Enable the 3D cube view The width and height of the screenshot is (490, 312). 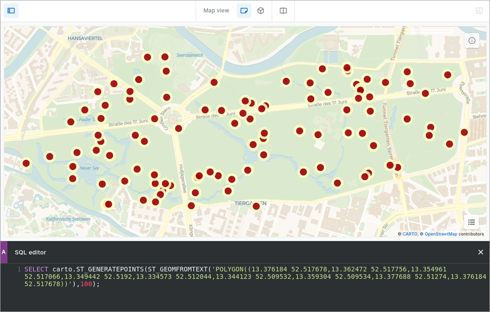click(x=261, y=10)
